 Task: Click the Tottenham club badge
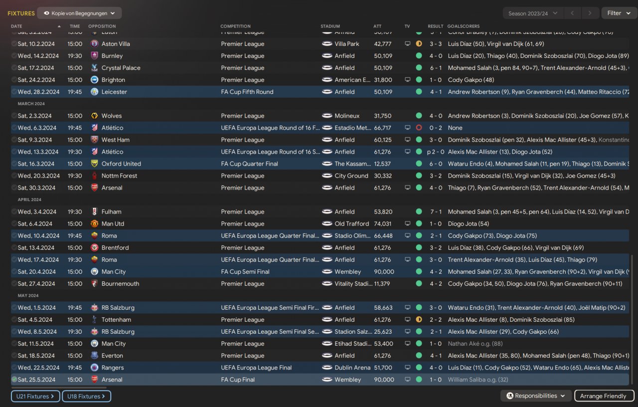coord(95,320)
